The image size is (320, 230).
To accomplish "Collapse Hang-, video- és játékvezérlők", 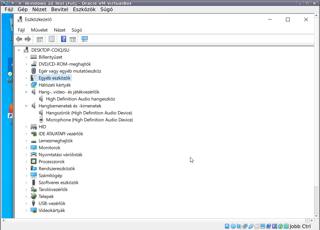I will coord(26,92).
